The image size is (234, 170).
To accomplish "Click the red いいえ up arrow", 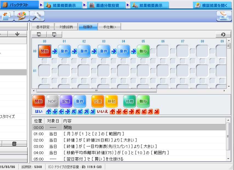I will (x=112, y=111).
